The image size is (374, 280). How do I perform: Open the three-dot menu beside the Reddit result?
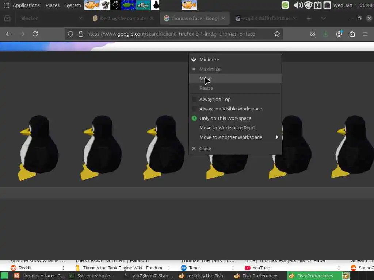(x=63, y=268)
